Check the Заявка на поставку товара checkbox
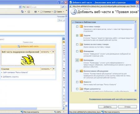The image size is (140, 114). (x=77, y=44)
